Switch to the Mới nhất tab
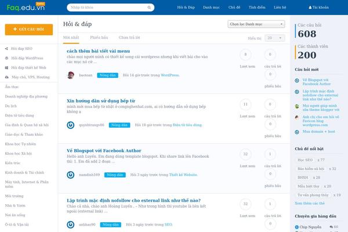 click(71, 38)
